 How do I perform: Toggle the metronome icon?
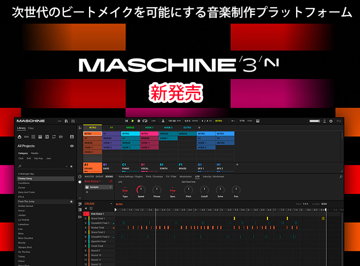click(x=163, y=121)
